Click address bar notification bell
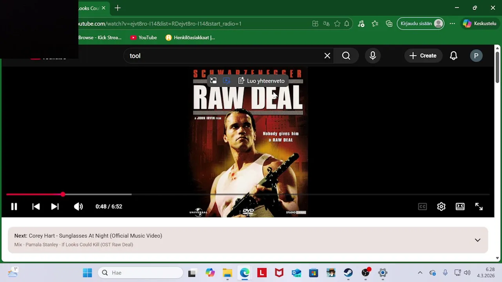 [x=347, y=23]
